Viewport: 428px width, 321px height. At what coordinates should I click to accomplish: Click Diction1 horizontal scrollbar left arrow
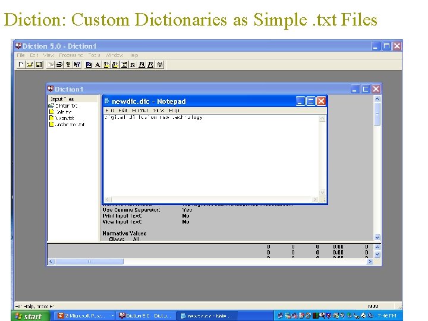pos(51,262)
